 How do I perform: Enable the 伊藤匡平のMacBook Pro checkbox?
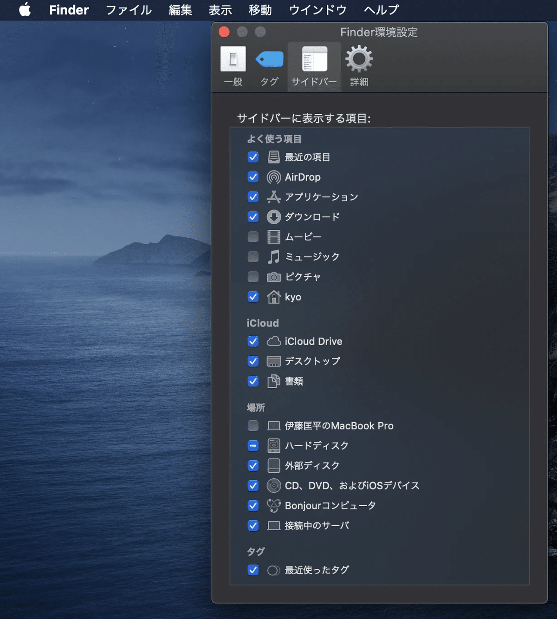253,425
